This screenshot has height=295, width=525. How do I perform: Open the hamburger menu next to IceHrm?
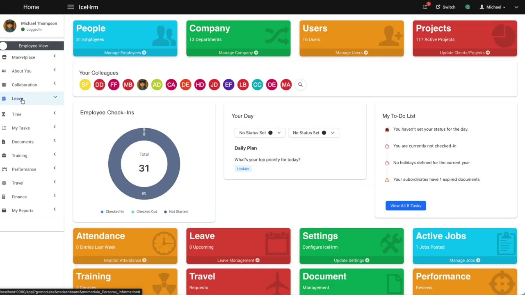(x=71, y=7)
